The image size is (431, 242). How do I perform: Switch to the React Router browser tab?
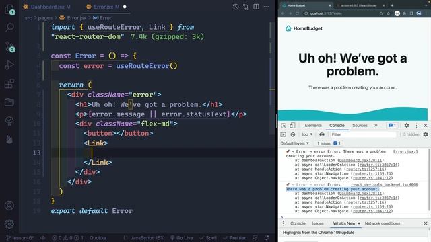361,5
